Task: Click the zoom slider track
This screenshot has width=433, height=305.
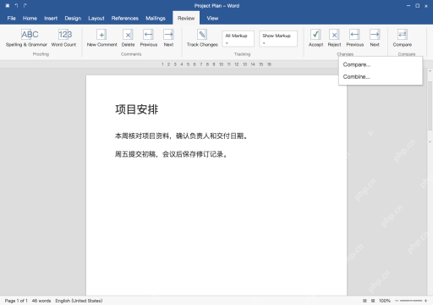Action: 411,301
